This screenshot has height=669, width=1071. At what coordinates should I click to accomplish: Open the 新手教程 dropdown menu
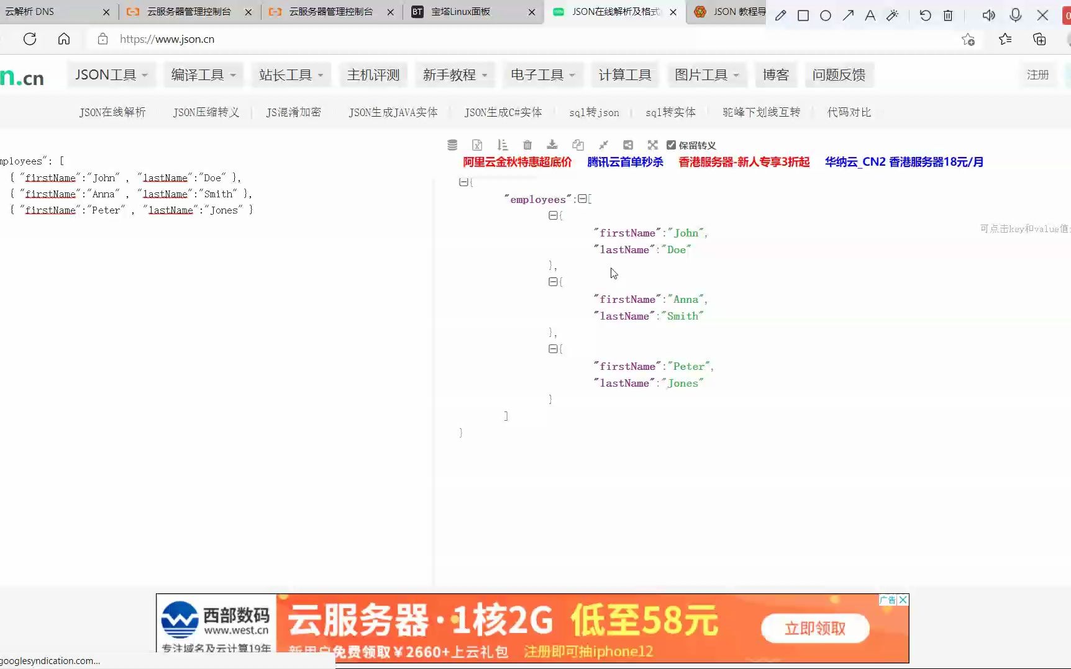pos(455,75)
